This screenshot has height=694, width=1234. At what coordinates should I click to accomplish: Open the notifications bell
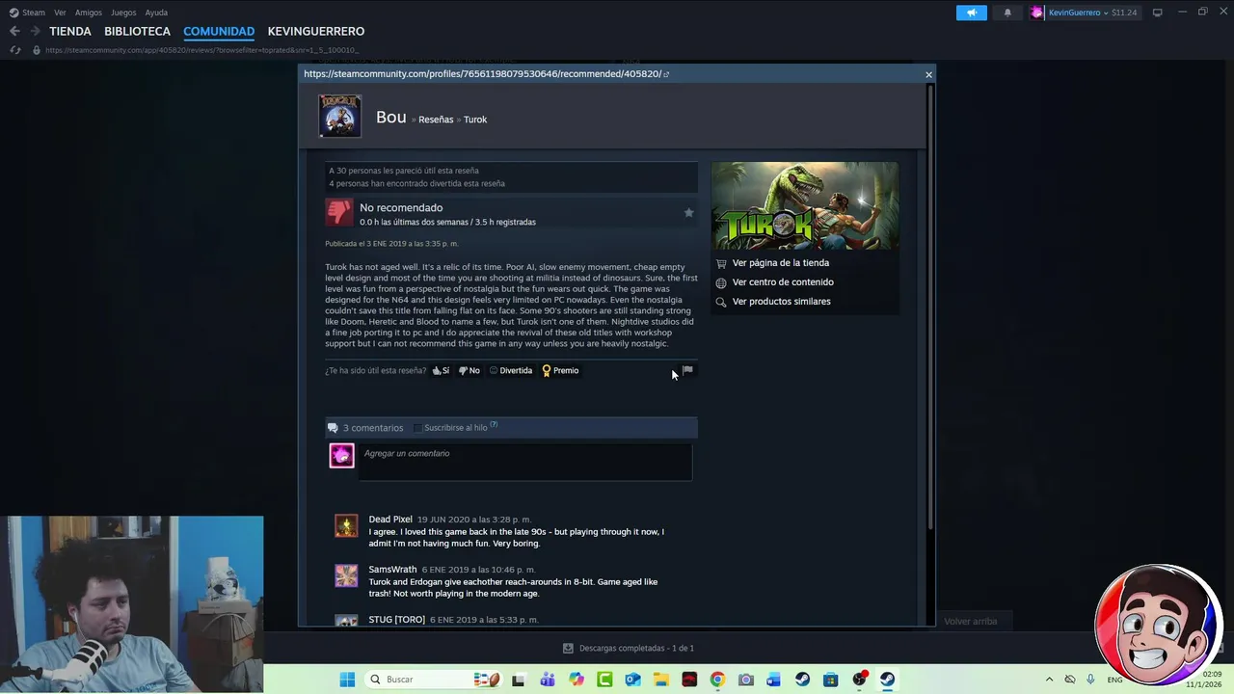coord(1007,13)
